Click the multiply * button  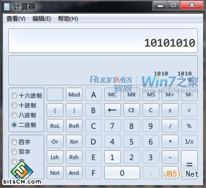pos(170,141)
